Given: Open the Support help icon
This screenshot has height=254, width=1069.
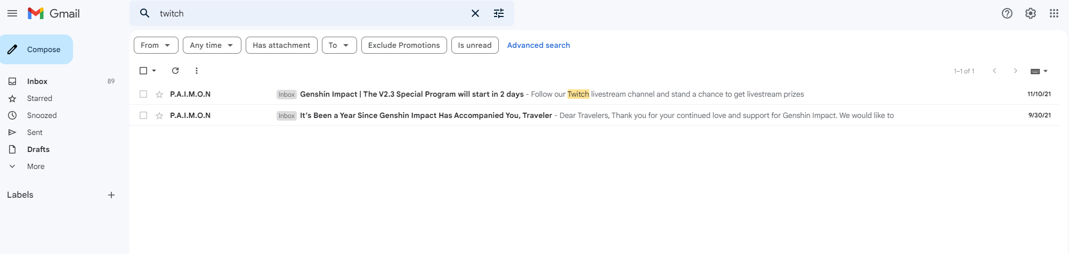Looking at the screenshot, I should (x=1007, y=13).
